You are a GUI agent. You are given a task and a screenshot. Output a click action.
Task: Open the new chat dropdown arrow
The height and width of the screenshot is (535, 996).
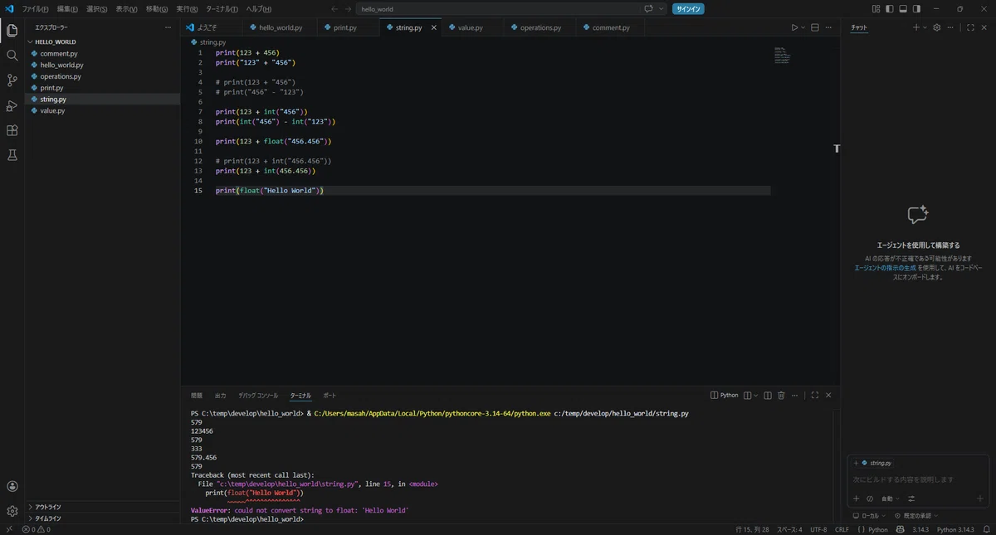(x=925, y=27)
